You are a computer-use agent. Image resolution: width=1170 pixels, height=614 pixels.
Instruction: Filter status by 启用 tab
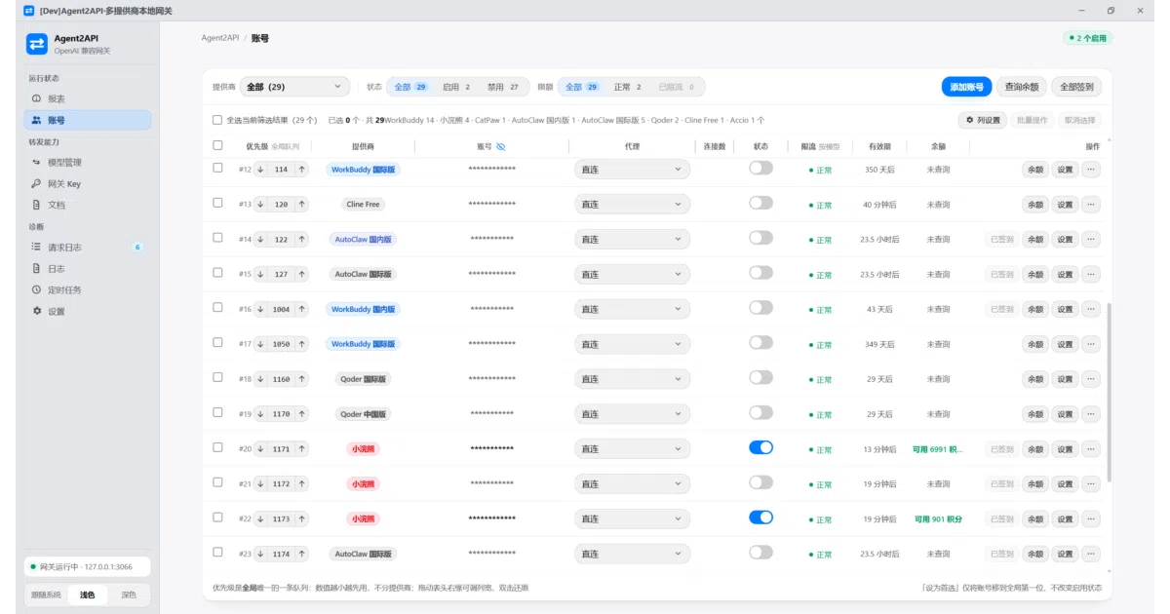(x=456, y=87)
